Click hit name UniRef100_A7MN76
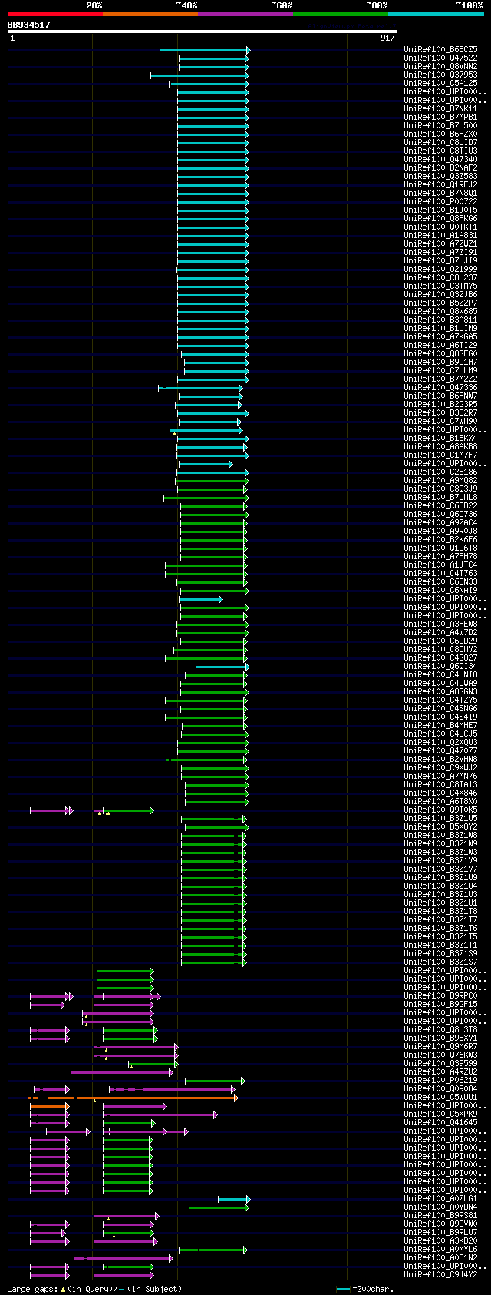 440,777
